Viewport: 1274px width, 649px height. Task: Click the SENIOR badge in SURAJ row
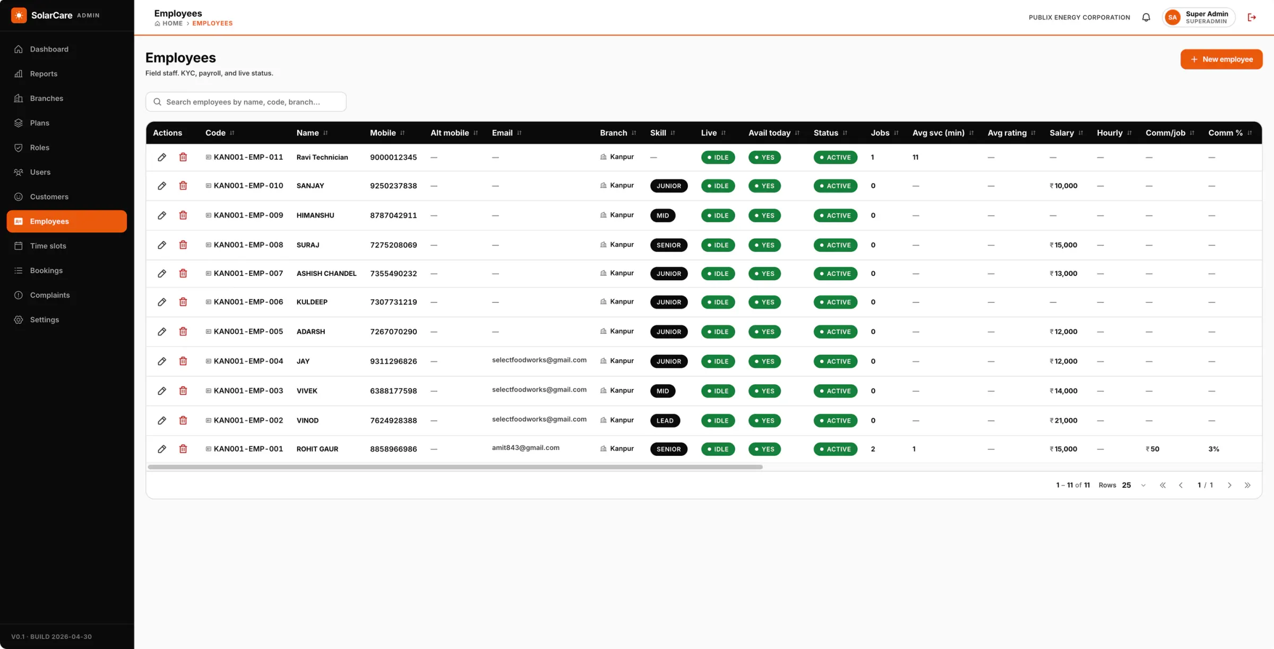point(668,245)
